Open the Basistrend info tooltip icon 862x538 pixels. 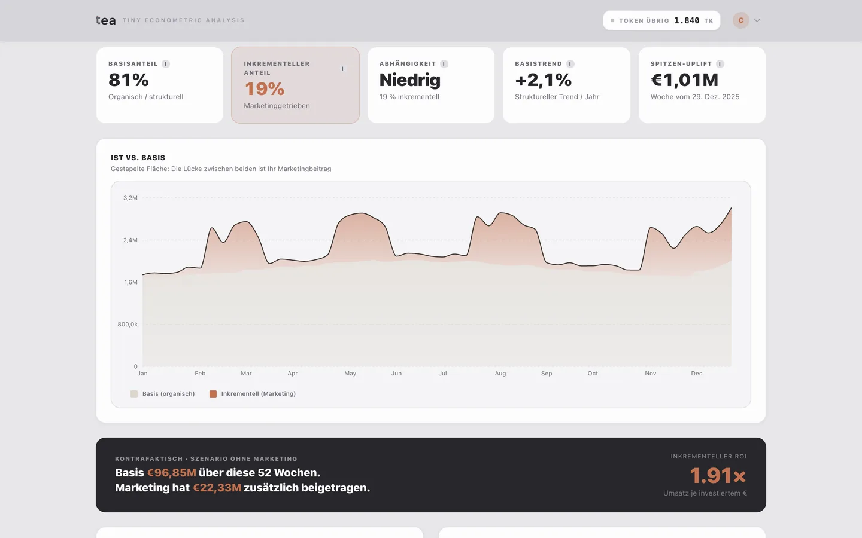[x=570, y=64]
